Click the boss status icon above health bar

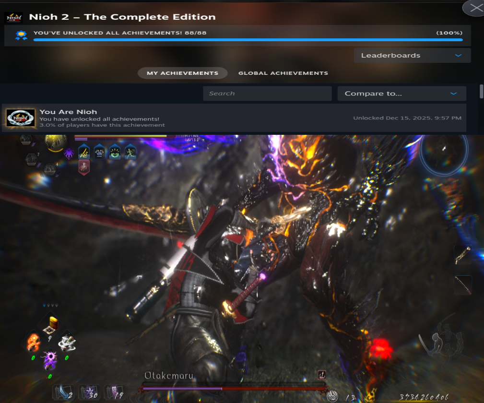pyautogui.click(x=322, y=375)
